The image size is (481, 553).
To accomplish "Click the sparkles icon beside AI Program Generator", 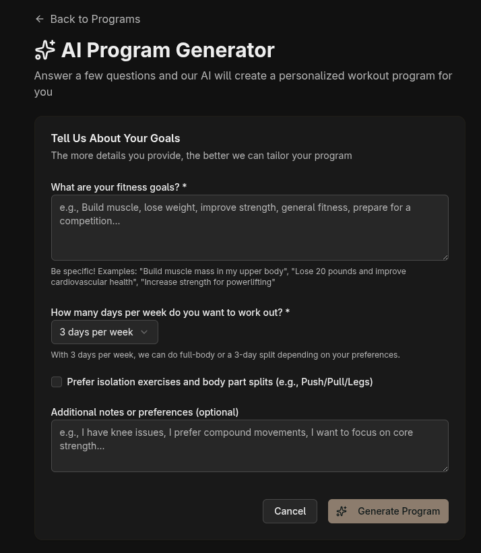I will click(x=44, y=50).
